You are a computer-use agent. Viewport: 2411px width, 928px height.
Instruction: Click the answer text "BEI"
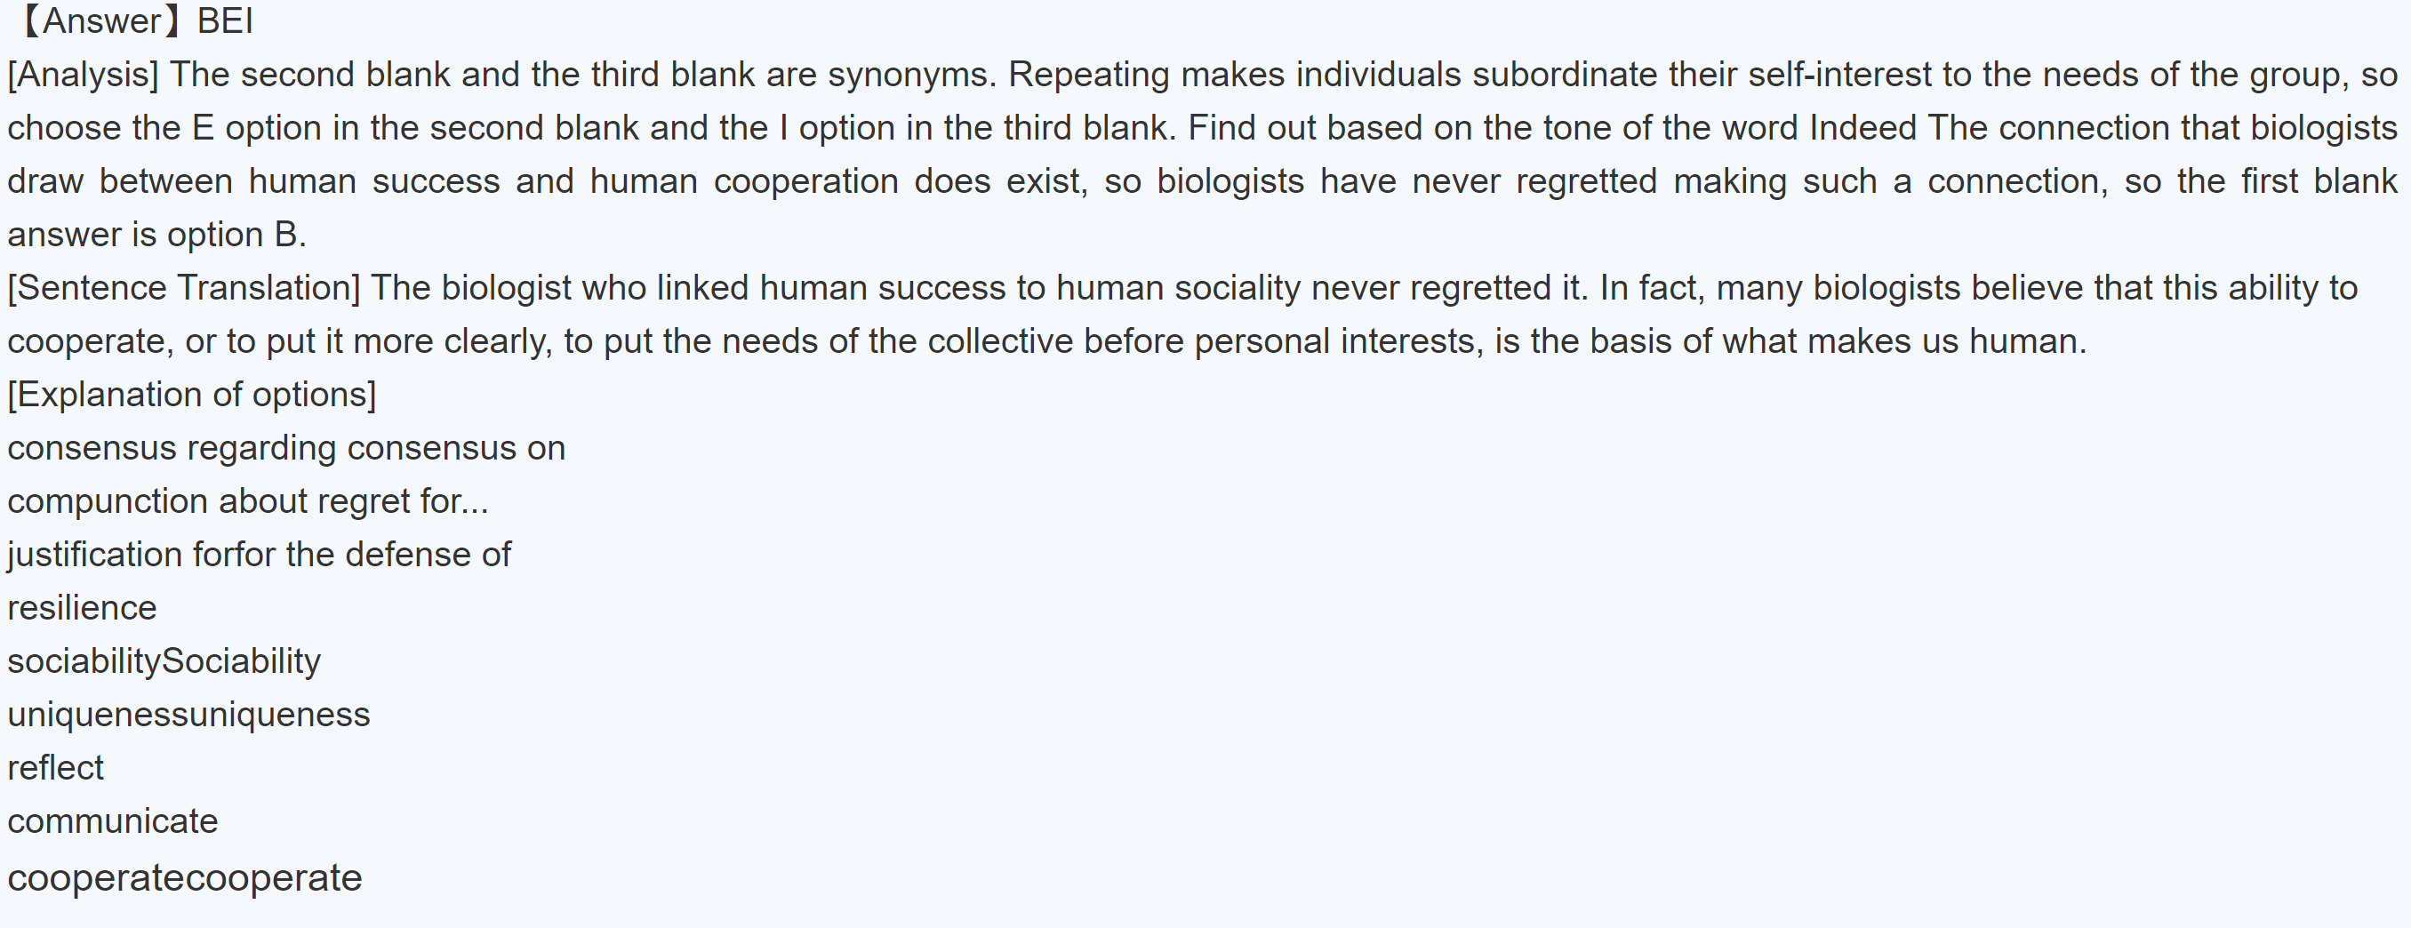(x=225, y=20)
